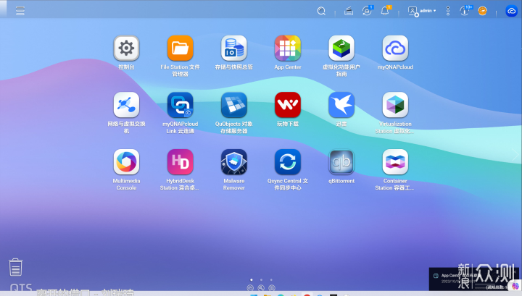Screen dimensions: 522x296
Task: Launch File Station 文件管理器
Action: (x=180, y=48)
